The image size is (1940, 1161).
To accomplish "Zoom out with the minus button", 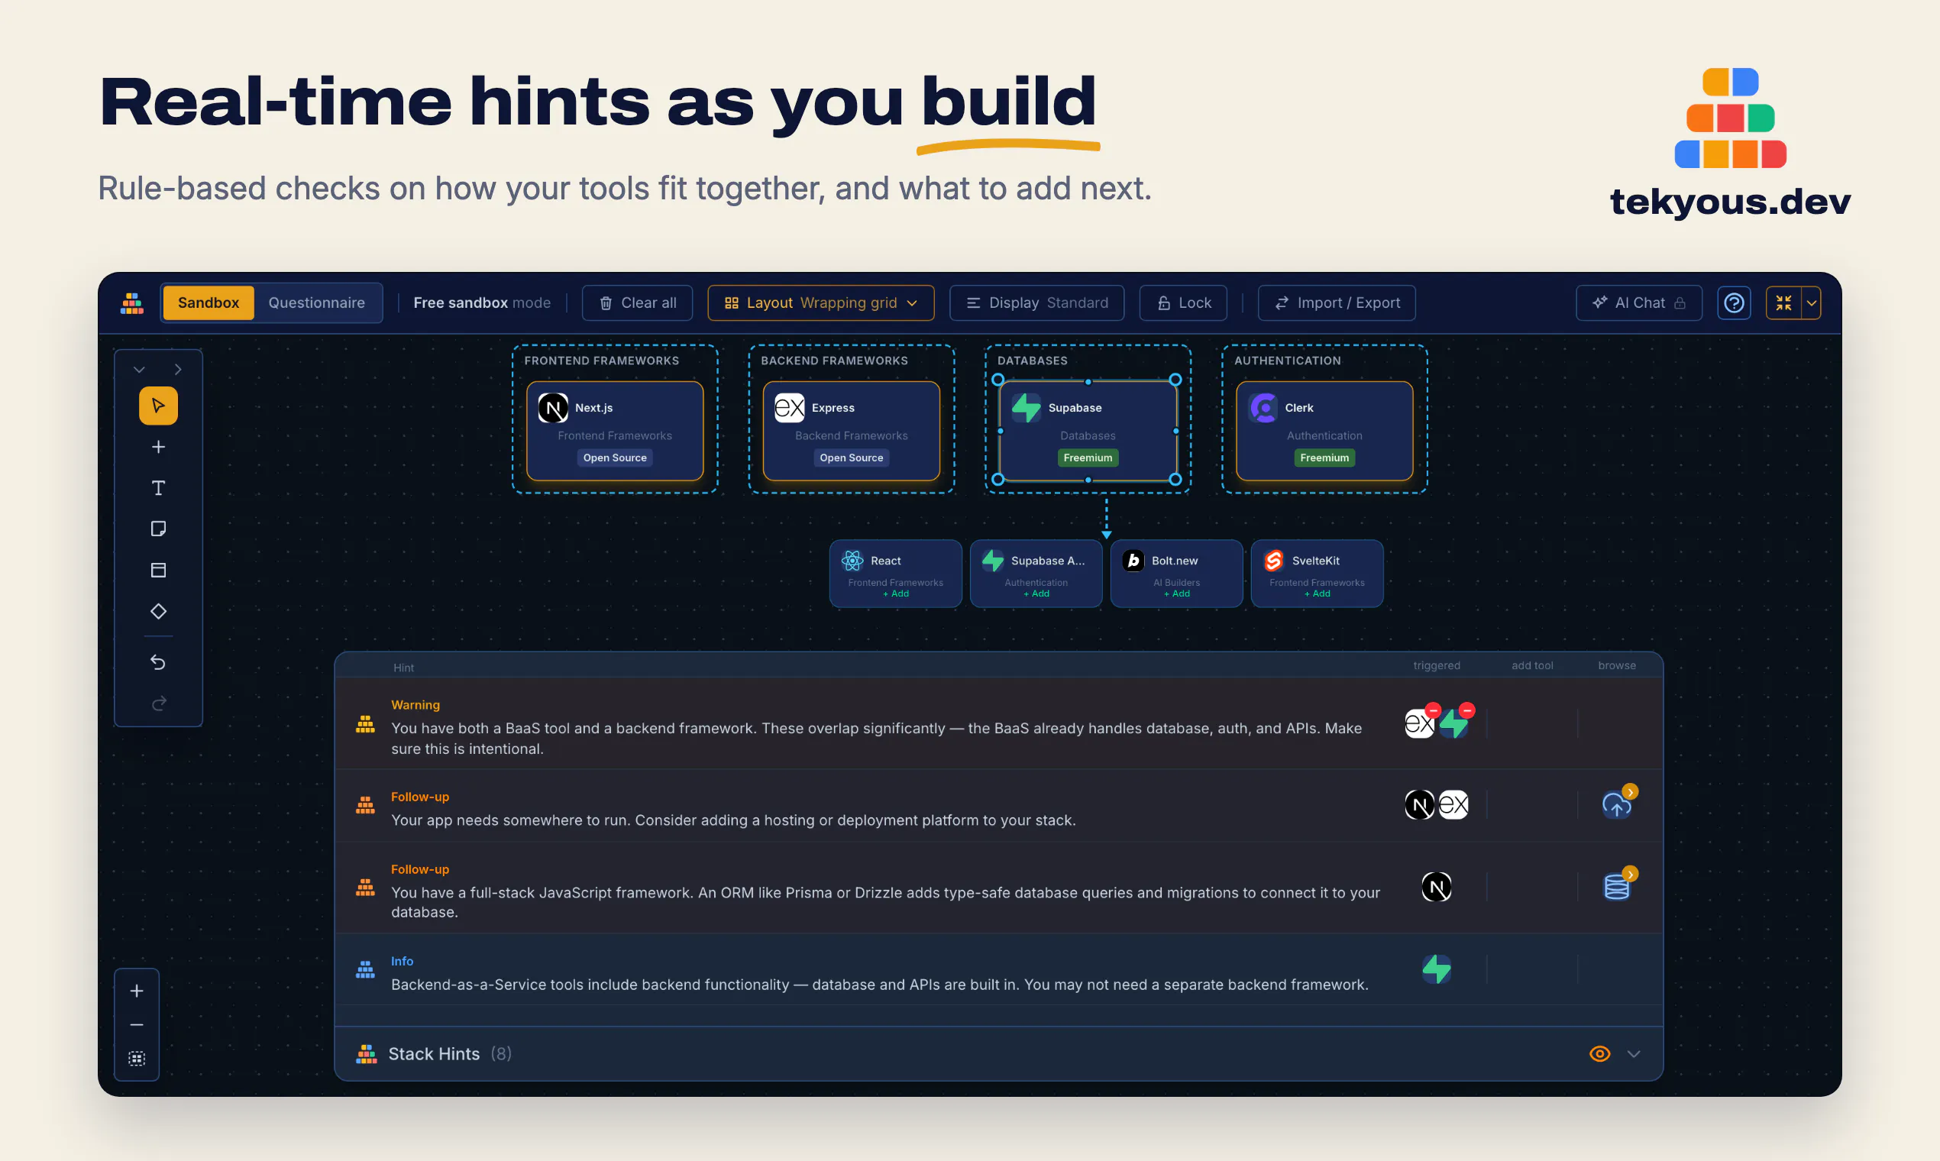I will [x=137, y=1025].
